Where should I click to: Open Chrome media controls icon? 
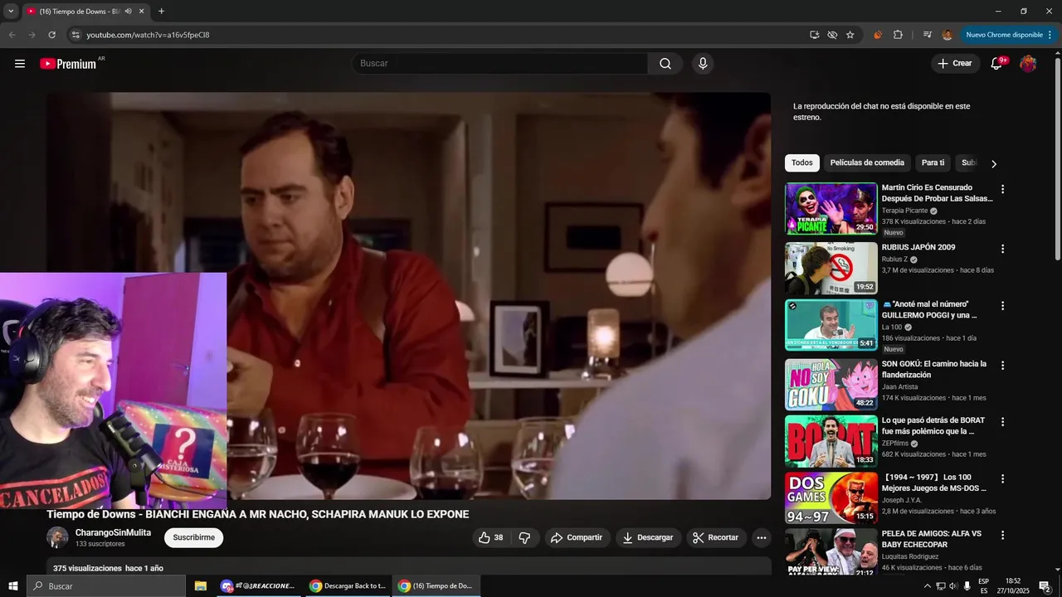927,35
